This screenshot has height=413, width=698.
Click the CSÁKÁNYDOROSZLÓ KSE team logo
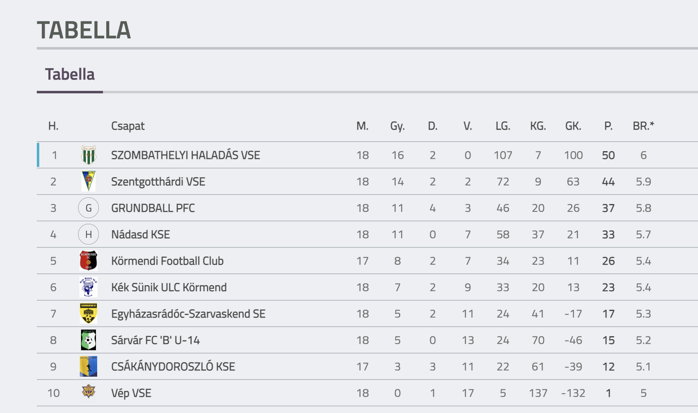[x=88, y=367]
